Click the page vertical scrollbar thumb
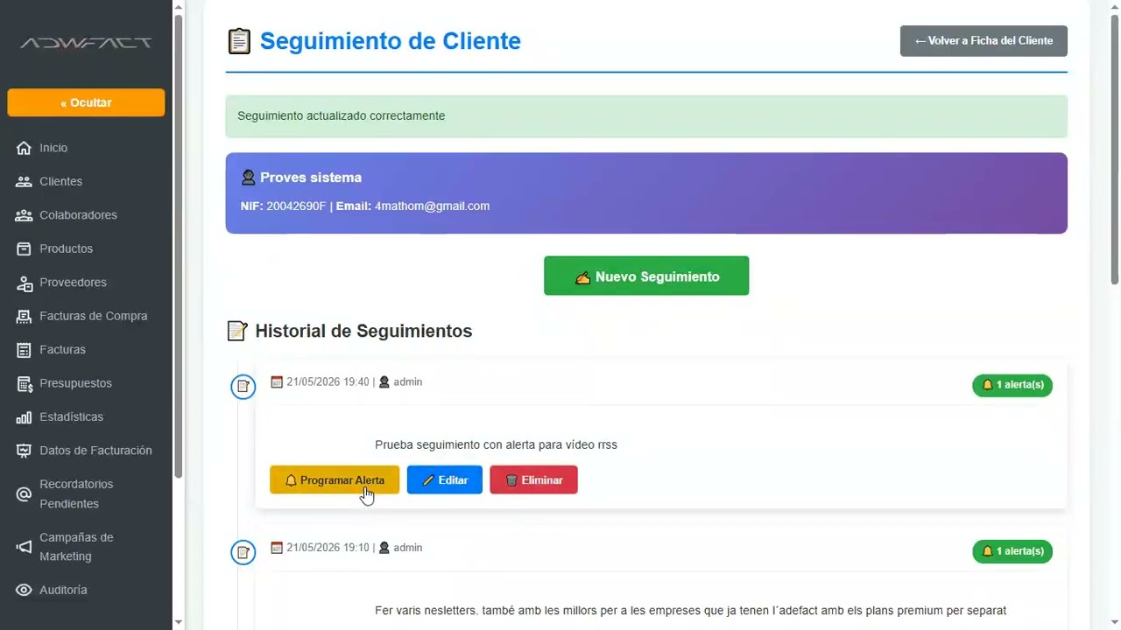The width and height of the screenshot is (1121, 630). click(1115, 149)
